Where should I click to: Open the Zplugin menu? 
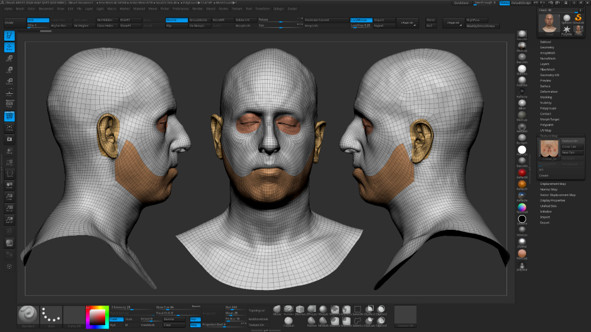tap(277, 9)
